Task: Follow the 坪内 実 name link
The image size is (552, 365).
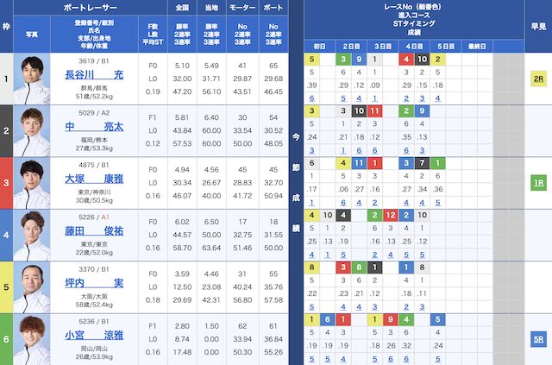Action: click(94, 282)
